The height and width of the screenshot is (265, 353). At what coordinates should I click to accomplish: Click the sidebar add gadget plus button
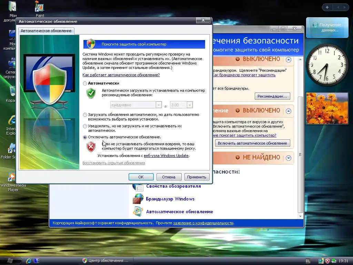pos(327,7)
